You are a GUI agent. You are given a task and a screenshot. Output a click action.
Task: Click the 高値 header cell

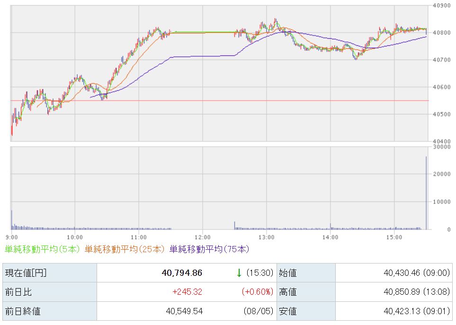click(x=306, y=291)
